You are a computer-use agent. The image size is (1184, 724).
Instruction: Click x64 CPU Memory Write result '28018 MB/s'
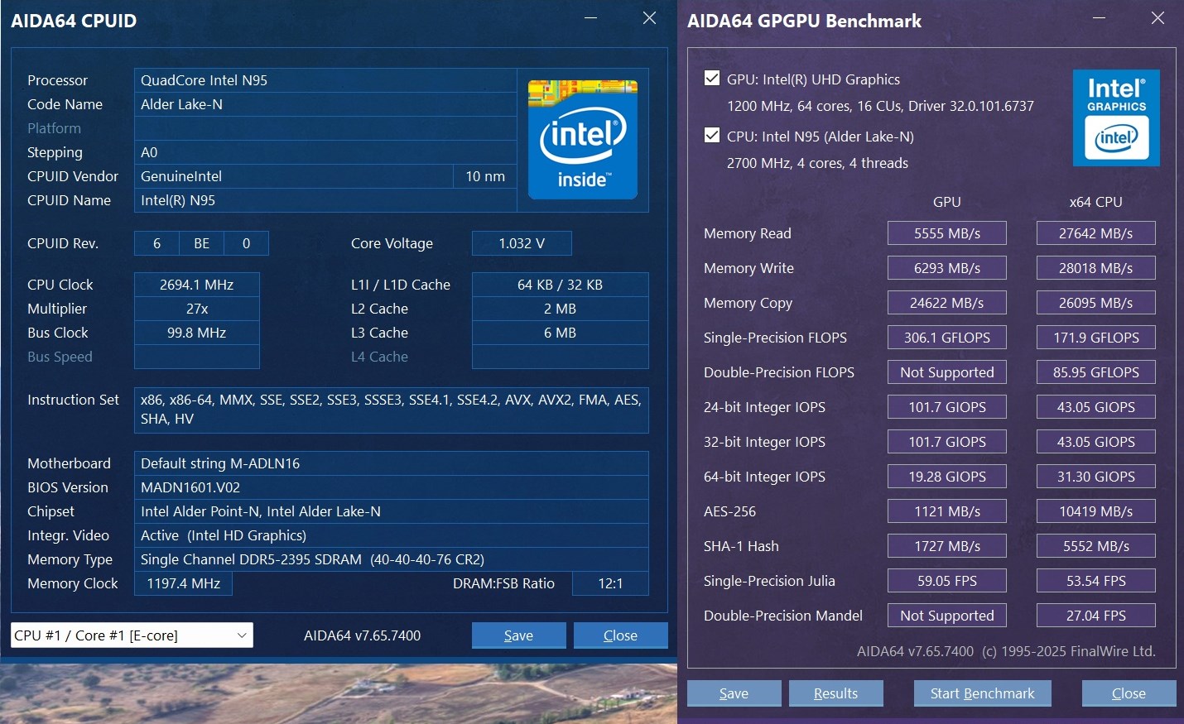1096,268
